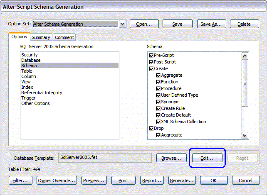Select Trigger in the options list
Viewport: 267px width, 195px height.
(x=29, y=98)
